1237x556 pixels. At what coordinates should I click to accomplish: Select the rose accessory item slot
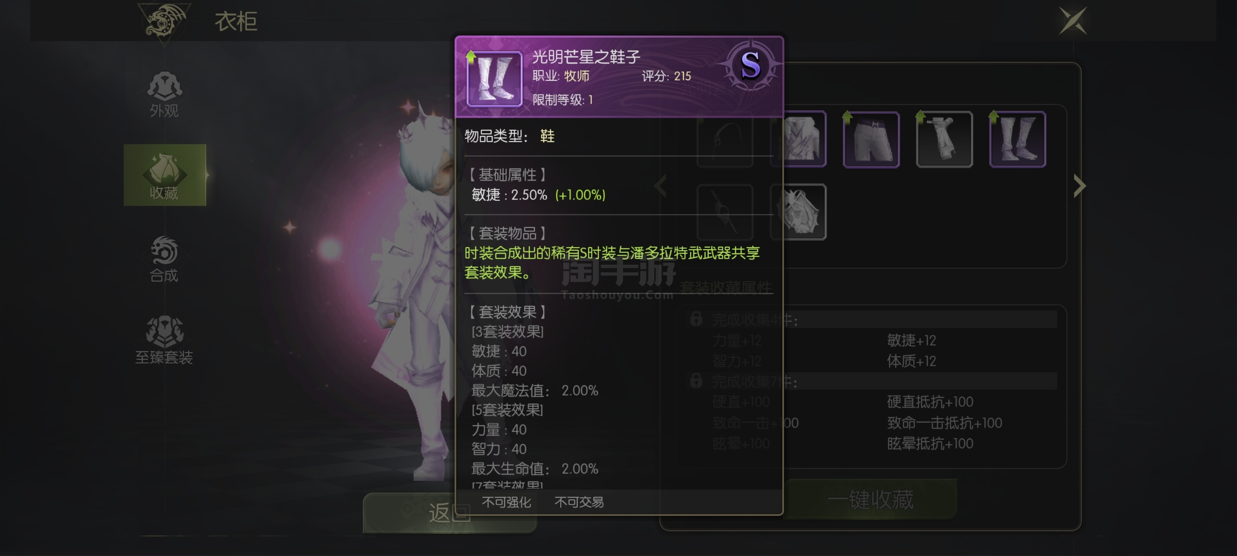pyautogui.click(x=798, y=212)
